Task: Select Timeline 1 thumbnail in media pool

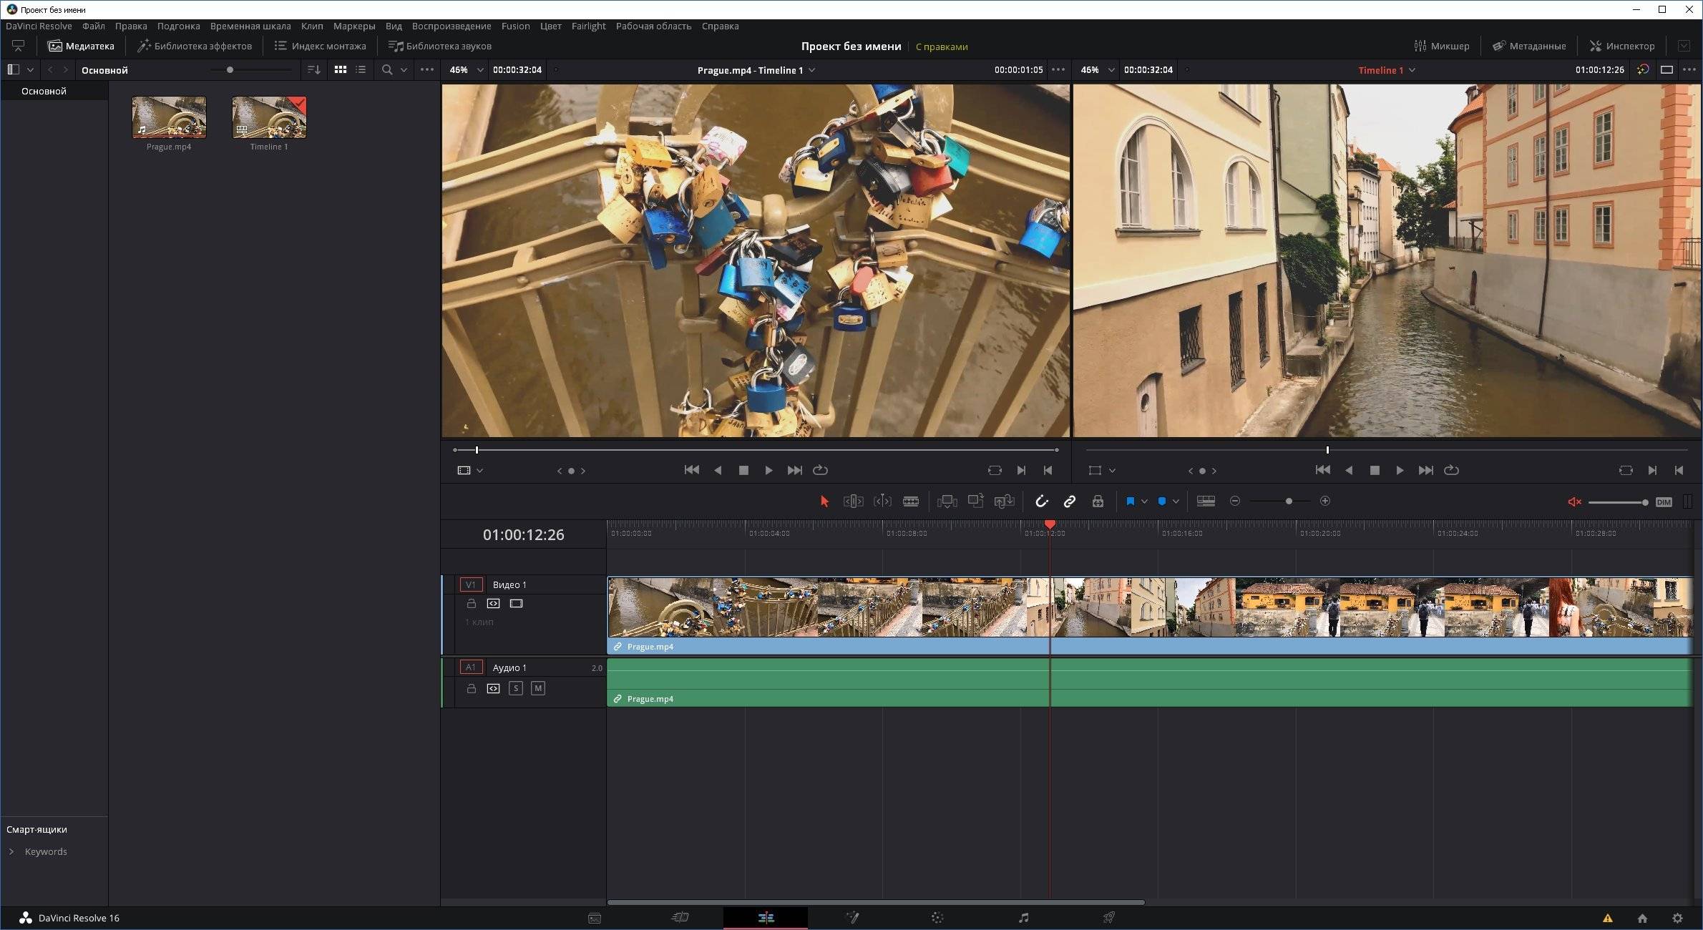Action: (269, 117)
